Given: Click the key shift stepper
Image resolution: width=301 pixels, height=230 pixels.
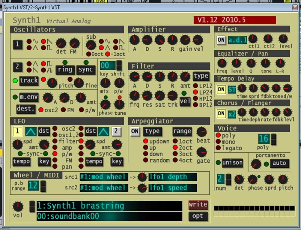Looking at the screenshot, I should click(x=119, y=65).
